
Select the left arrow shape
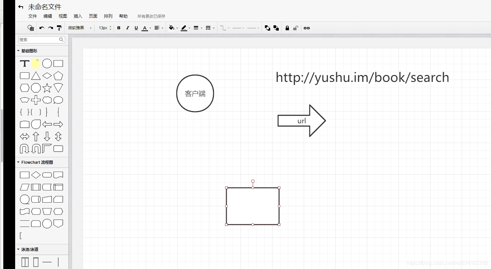click(x=47, y=124)
